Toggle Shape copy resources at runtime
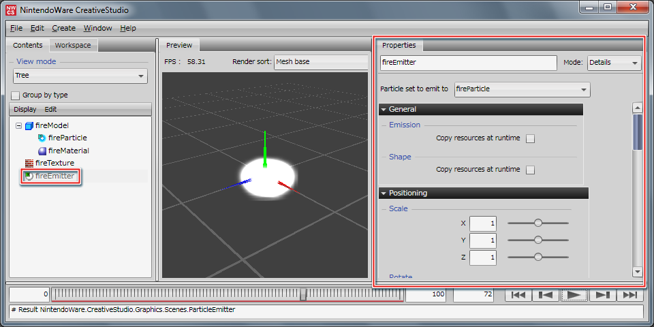Image resolution: width=654 pixels, height=327 pixels. 530,170
